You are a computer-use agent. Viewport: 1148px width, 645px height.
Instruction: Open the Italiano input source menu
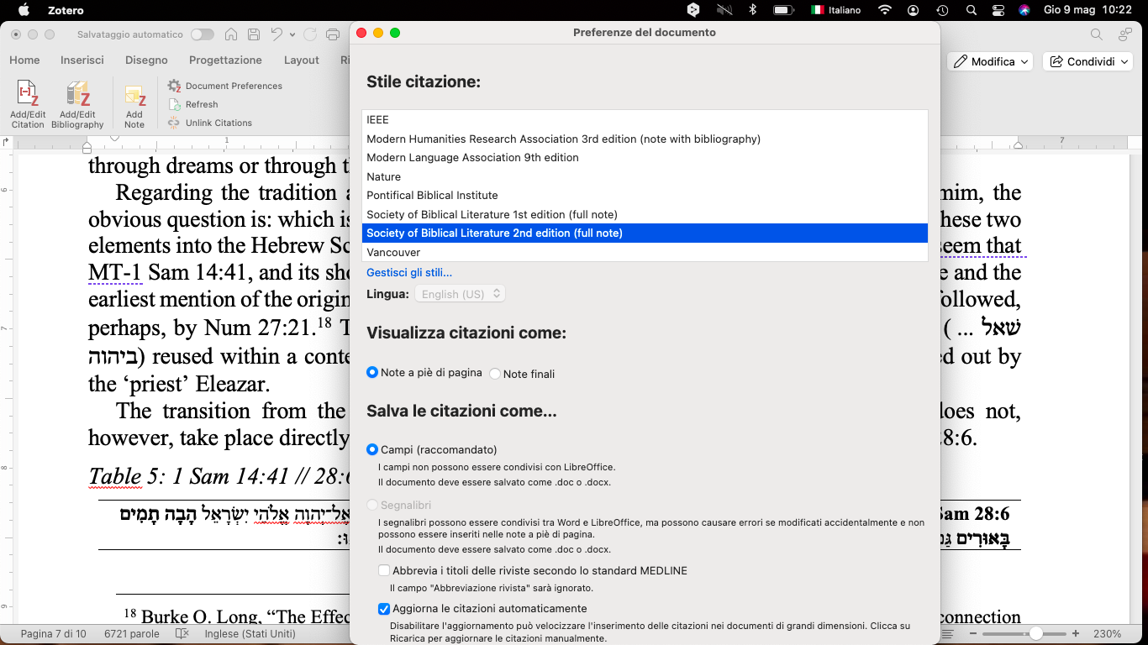click(836, 10)
